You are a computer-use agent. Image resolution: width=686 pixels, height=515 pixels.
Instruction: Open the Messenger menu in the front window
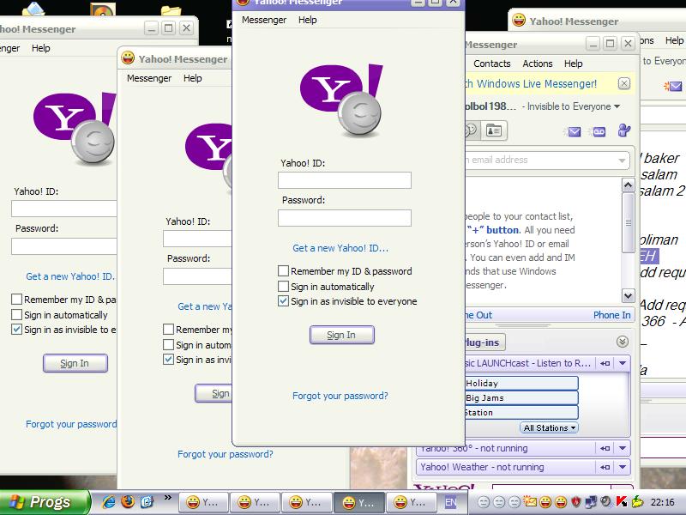tap(264, 20)
